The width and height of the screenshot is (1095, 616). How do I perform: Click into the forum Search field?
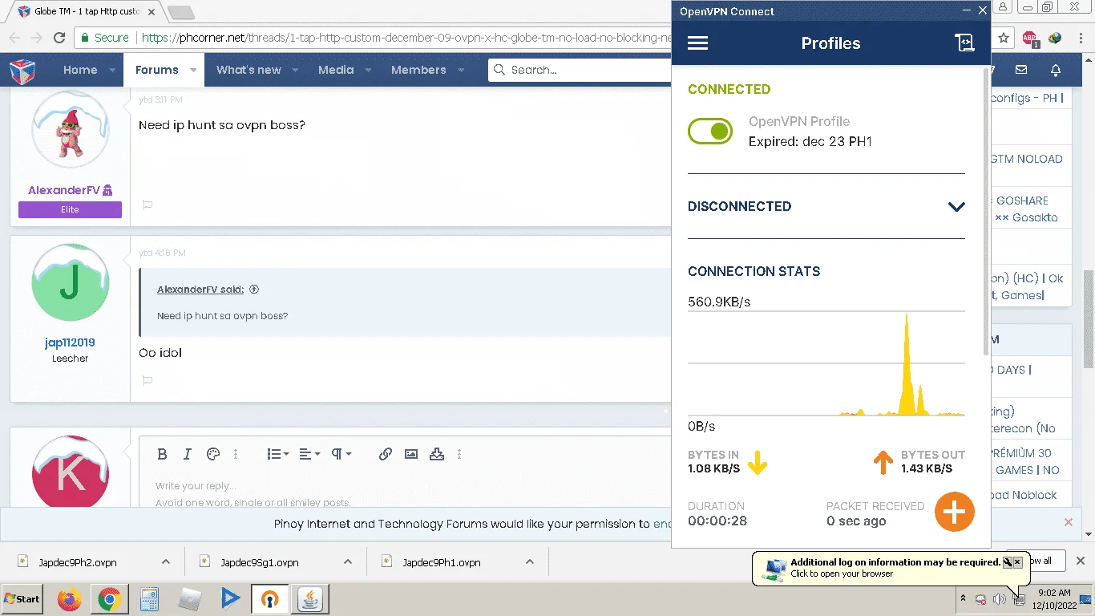tap(580, 70)
